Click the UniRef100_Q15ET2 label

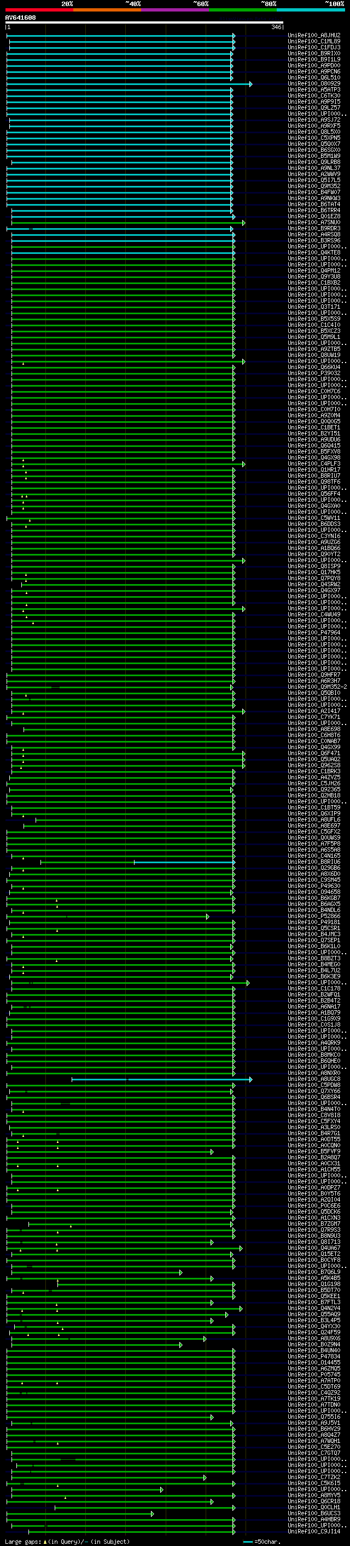tap(314, 1254)
